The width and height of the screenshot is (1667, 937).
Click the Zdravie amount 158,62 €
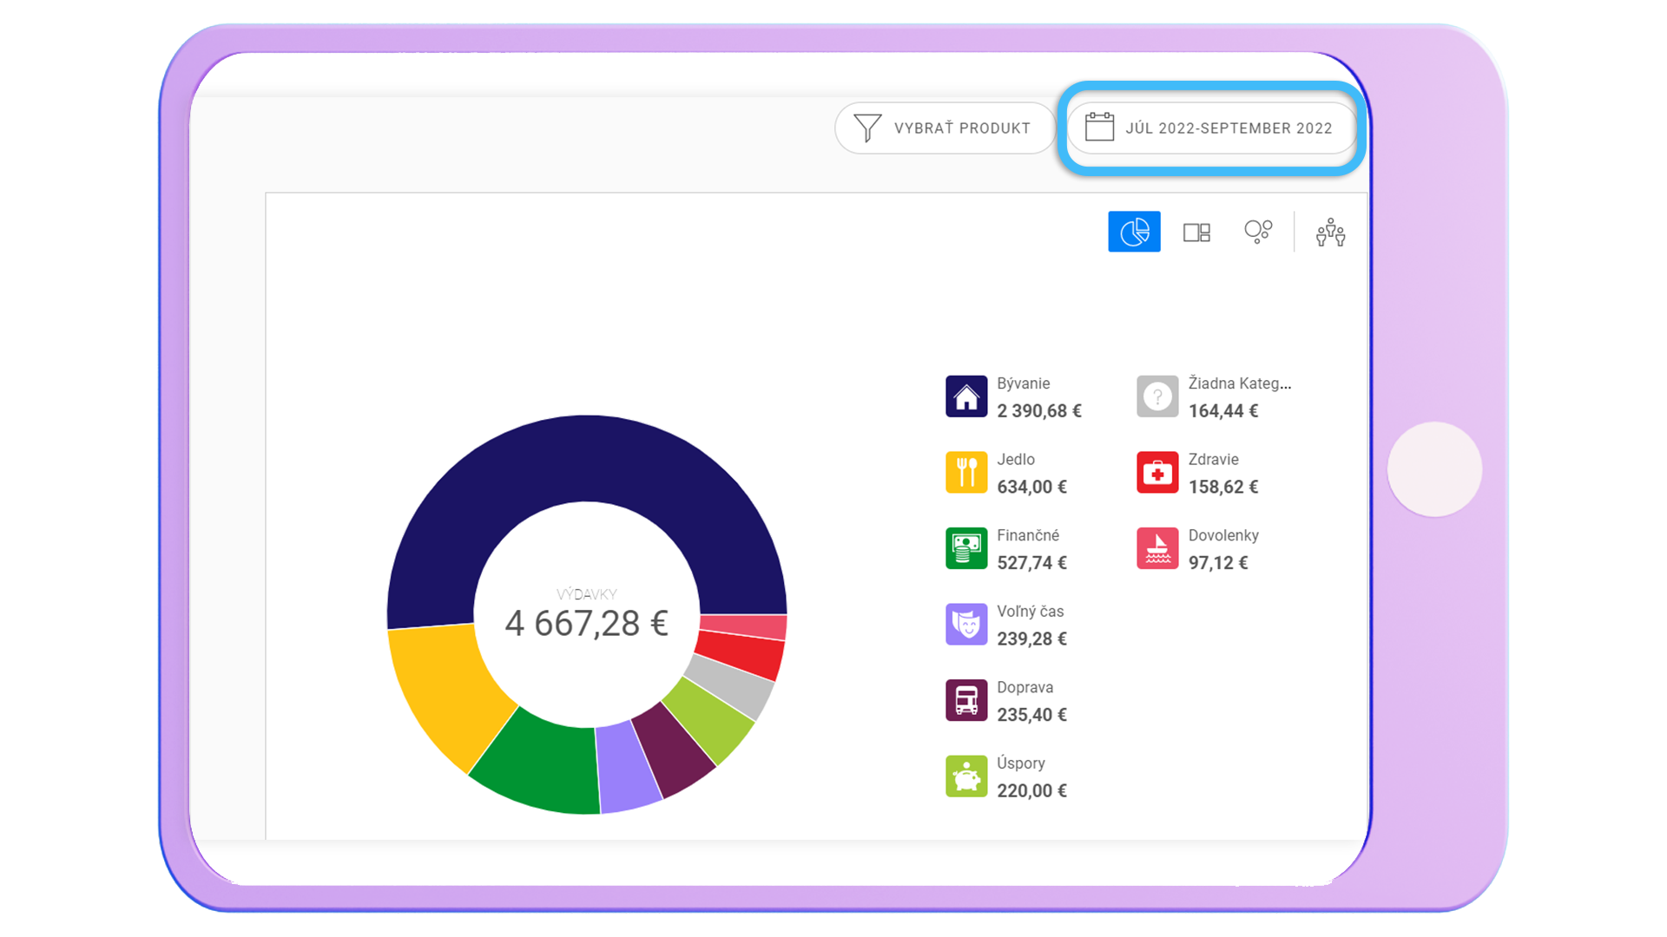click(x=1223, y=487)
